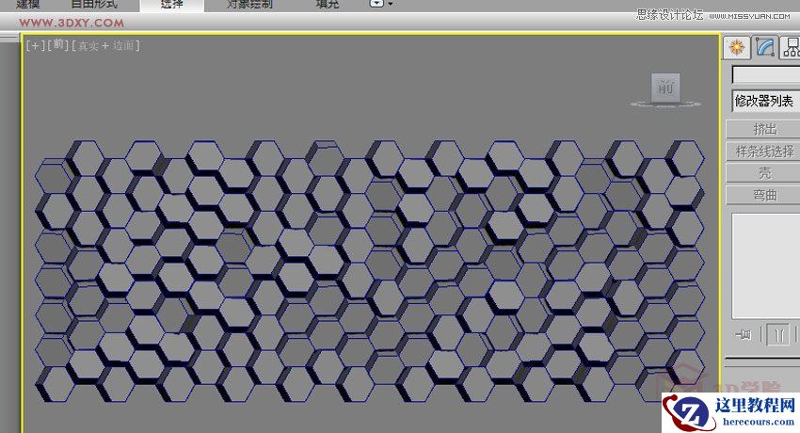The image size is (800, 433).
Task: Switch to the 建模 ribbon tab
Action: 28,5
